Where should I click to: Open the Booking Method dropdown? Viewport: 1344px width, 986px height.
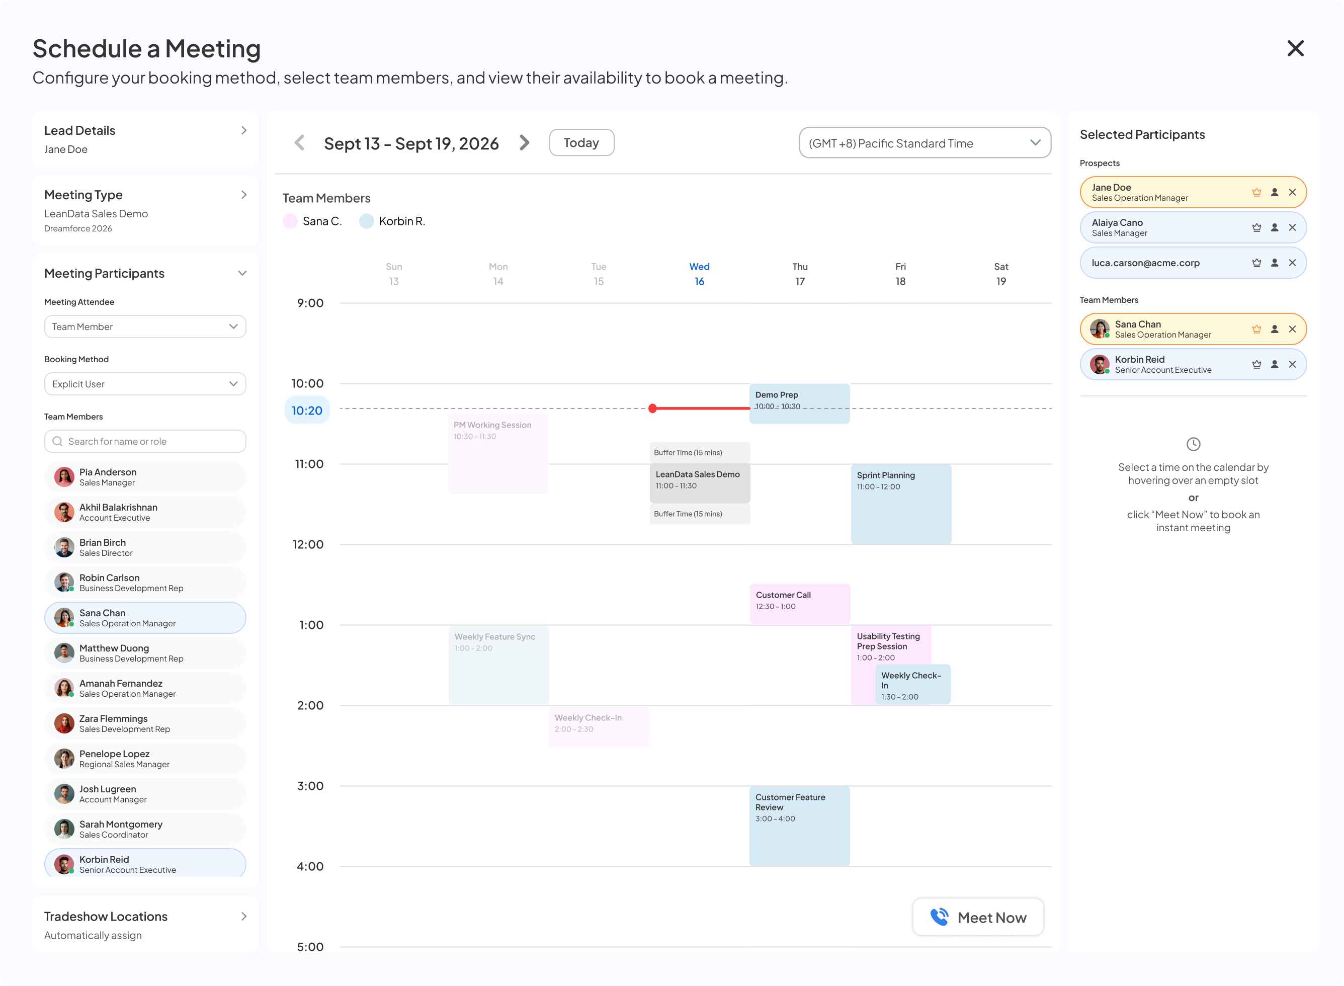pyautogui.click(x=145, y=384)
